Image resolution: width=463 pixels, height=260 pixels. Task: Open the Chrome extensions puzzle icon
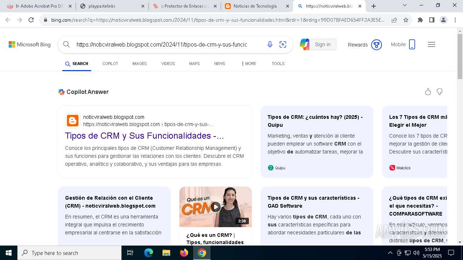point(420,20)
